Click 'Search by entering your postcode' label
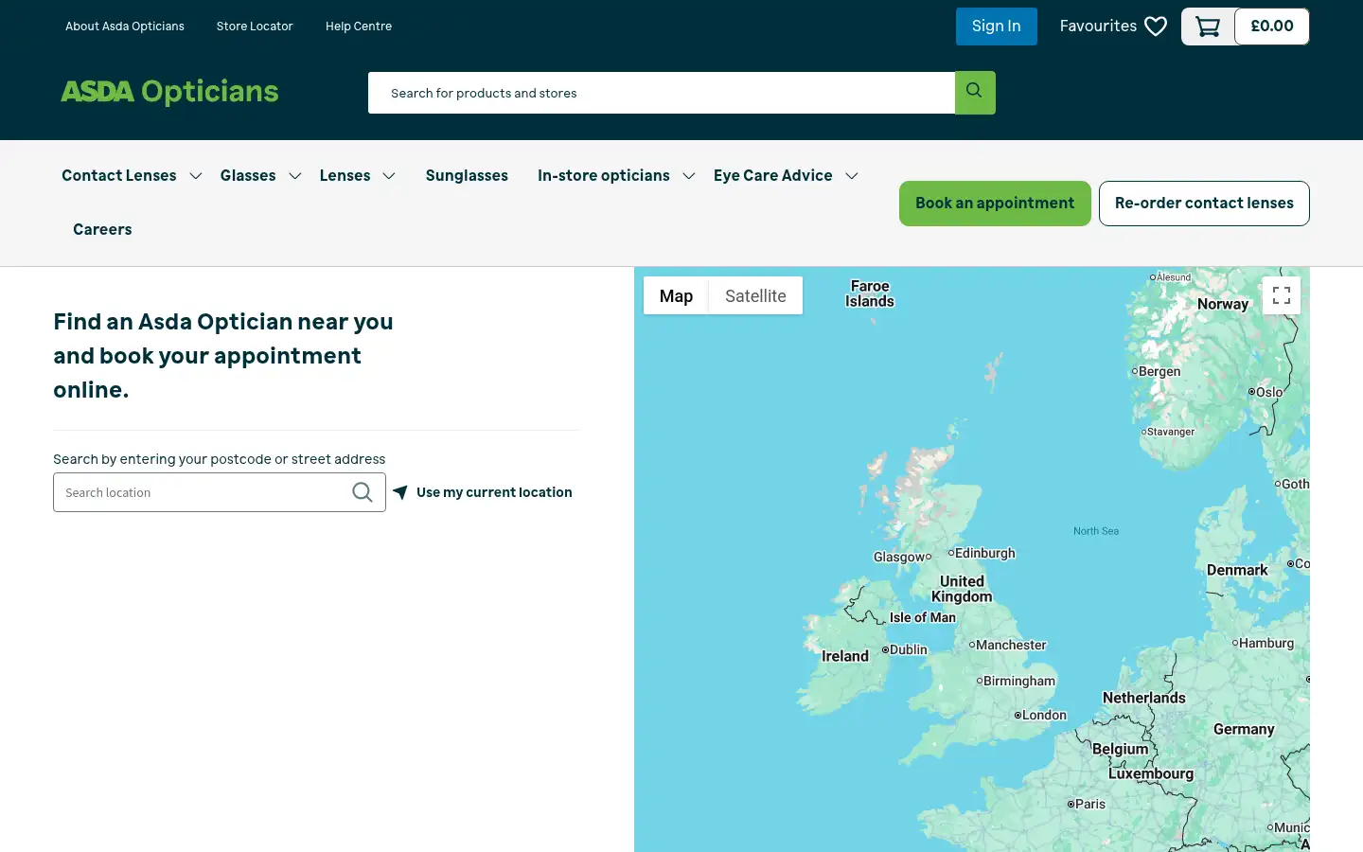The image size is (1363, 852). coord(220,459)
